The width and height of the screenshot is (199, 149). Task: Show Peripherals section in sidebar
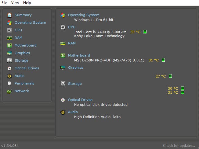click(24, 83)
